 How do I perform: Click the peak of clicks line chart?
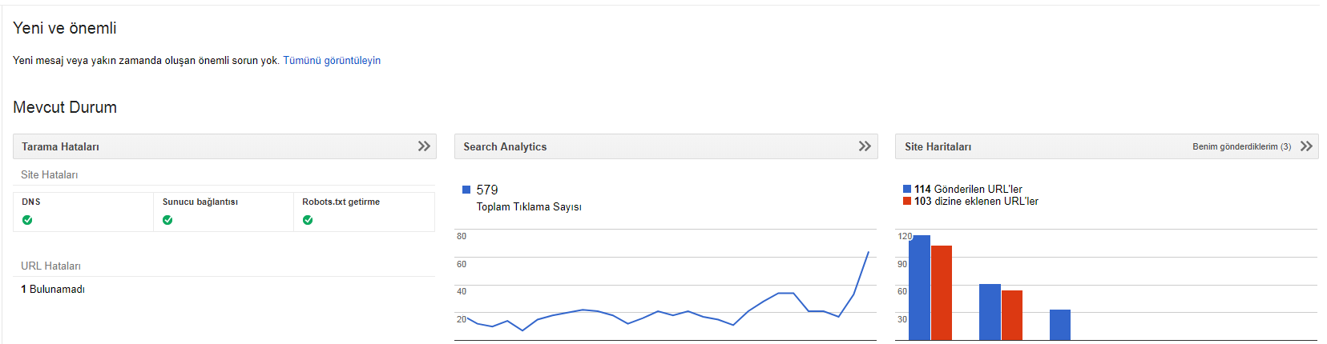pyautogui.click(x=868, y=253)
